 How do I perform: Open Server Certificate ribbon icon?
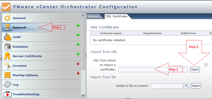click(7, 56)
